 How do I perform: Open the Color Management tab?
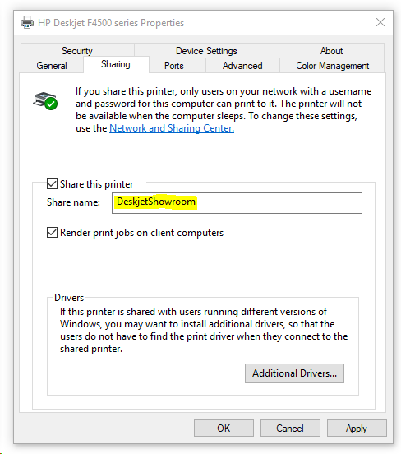click(x=332, y=66)
